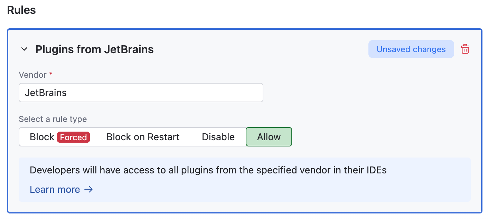The height and width of the screenshot is (219, 488).
Task: Click the Forced badge on Block
Action: click(x=73, y=137)
